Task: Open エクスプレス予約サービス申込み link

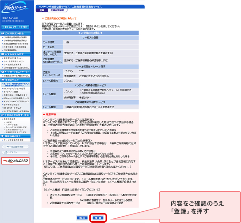Action: point(16,111)
